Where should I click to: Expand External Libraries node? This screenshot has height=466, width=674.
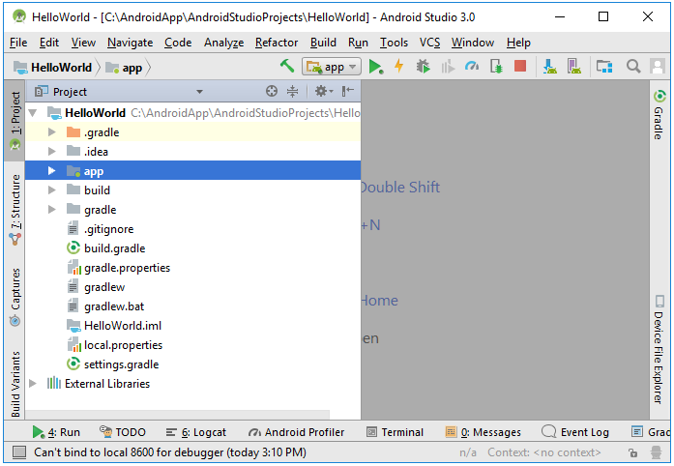(x=33, y=384)
